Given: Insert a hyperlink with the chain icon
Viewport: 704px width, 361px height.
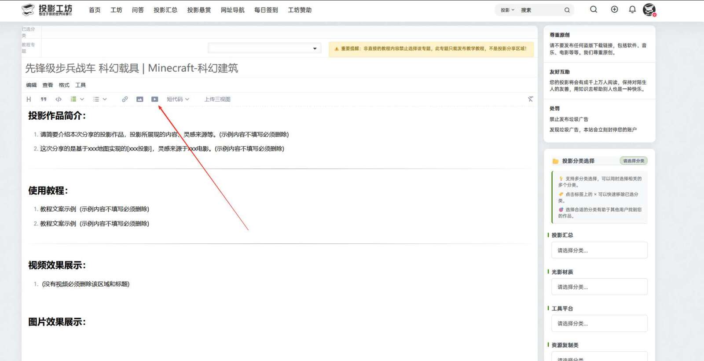Looking at the screenshot, I should (125, 99).
